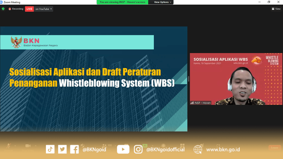Click the YouTube play icon
This screenshot has height=159, width=283.
coord(123,149)
